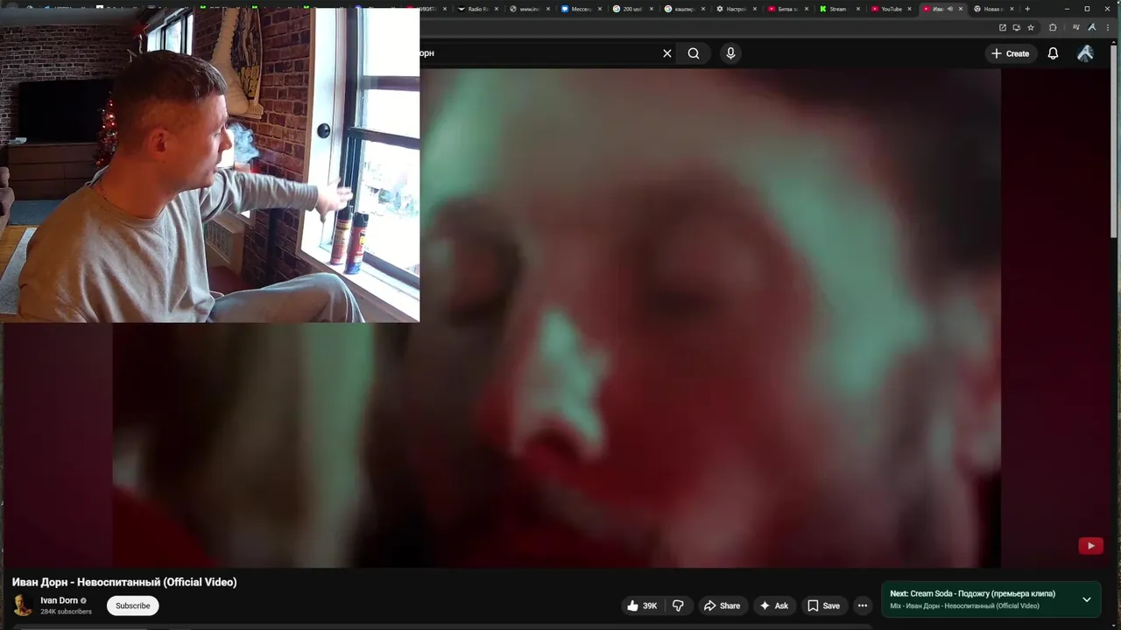Viewport: 1121px width, 630px height.
Task: Like the video with thumbs up
Action: [643, 605]
